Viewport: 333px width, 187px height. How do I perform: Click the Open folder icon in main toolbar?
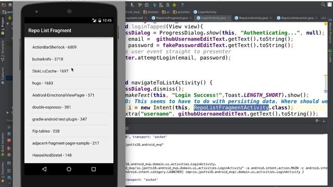(4, 5)
